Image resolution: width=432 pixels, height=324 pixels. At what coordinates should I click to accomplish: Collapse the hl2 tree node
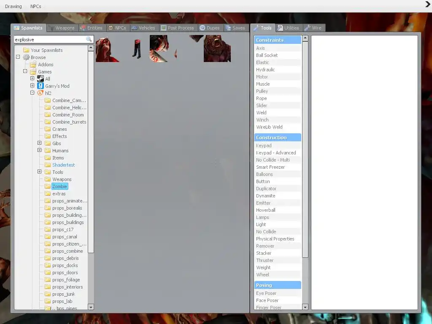tap(32, 93)
